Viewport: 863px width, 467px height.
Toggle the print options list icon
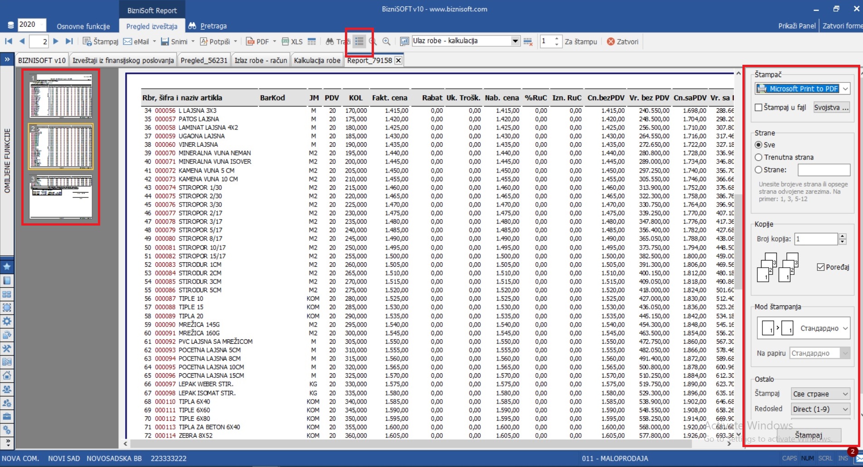pyautogui.click(x=359, y=41)
